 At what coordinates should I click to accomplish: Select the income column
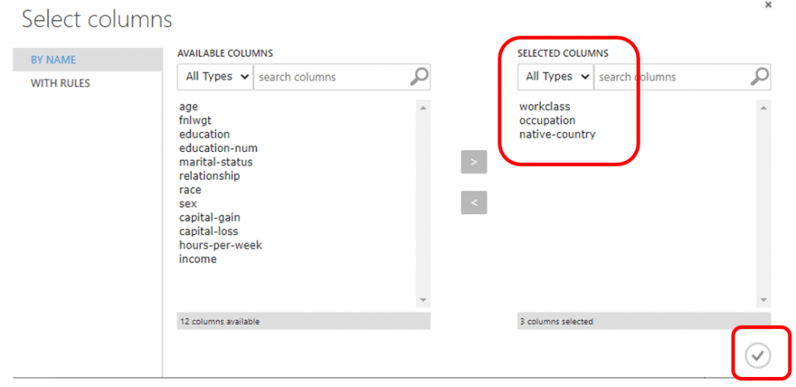tap(198, 259)
